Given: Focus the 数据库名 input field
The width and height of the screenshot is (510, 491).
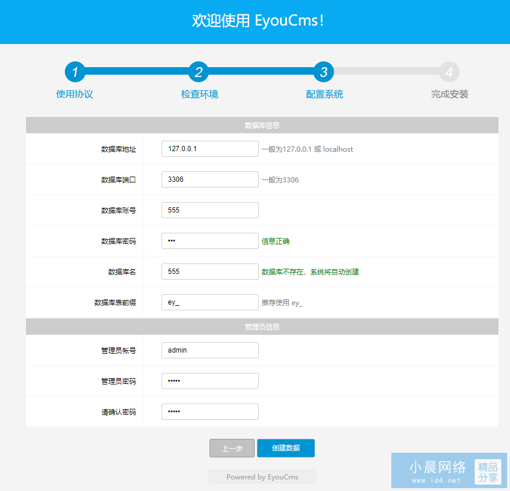Looking at the screenshot, I should click(210, 272).
